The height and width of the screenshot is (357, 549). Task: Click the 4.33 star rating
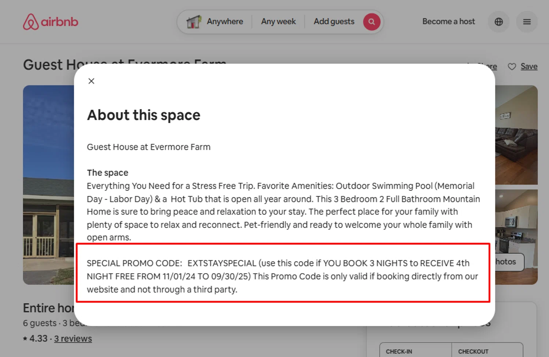click(35, 339)
